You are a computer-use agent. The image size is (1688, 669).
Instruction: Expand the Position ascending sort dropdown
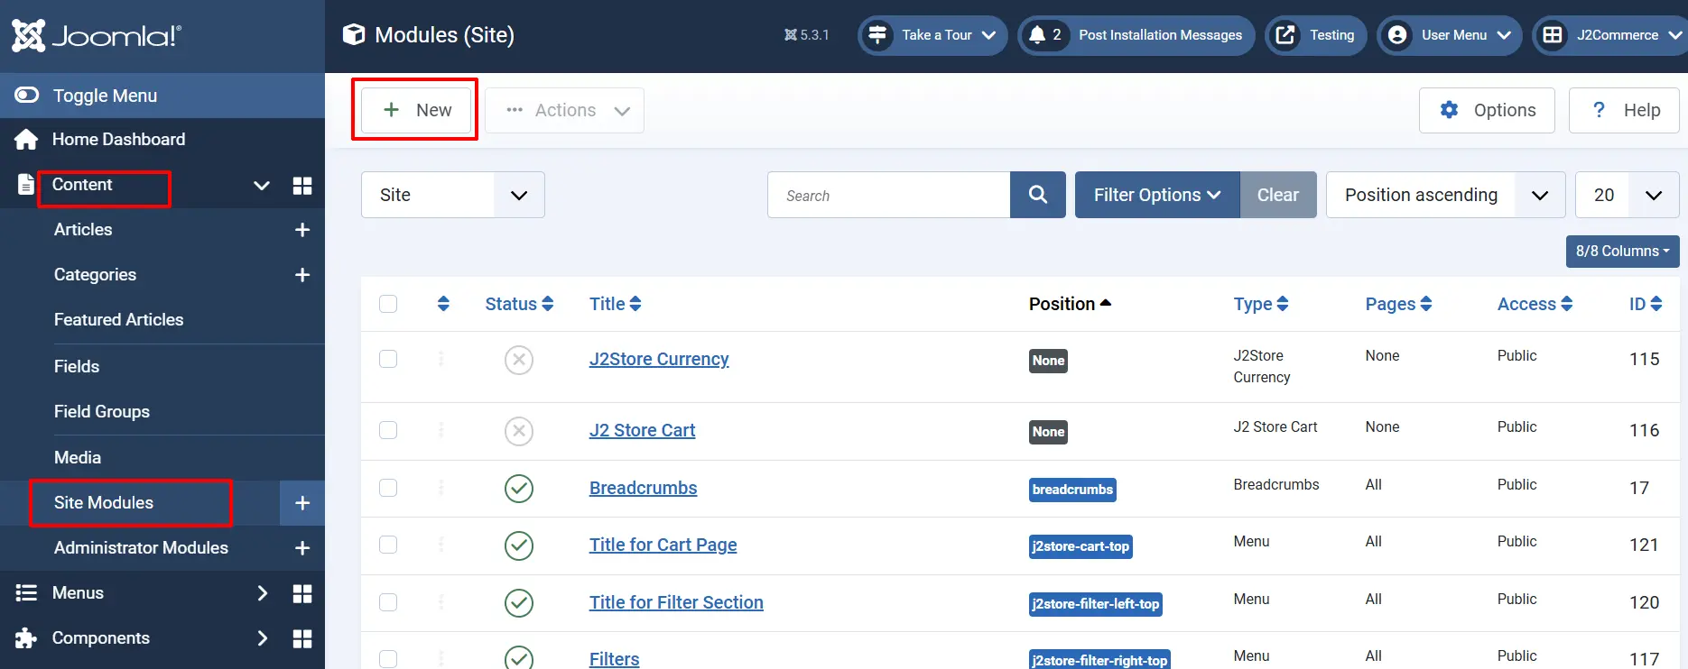coord(1444,195)
